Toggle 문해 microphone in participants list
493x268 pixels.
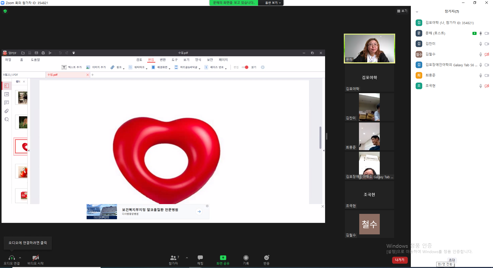click(480, 33)
